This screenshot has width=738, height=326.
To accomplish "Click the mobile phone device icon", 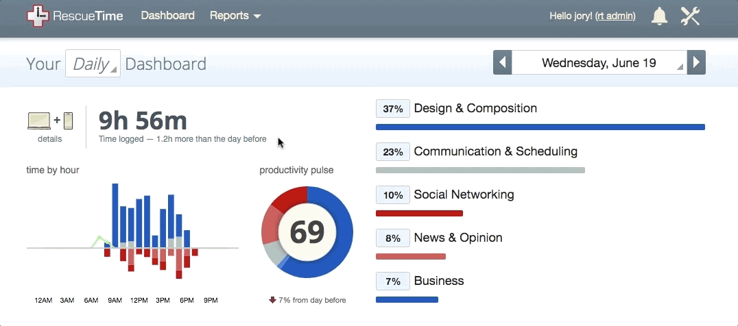I will point(69,121).
